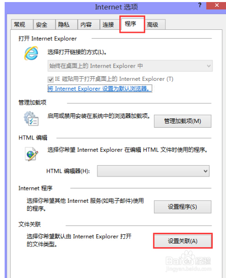Click the Internet Explorer logo icon
The width and height of the screenshot is (226, 278).
click(31, 53)
